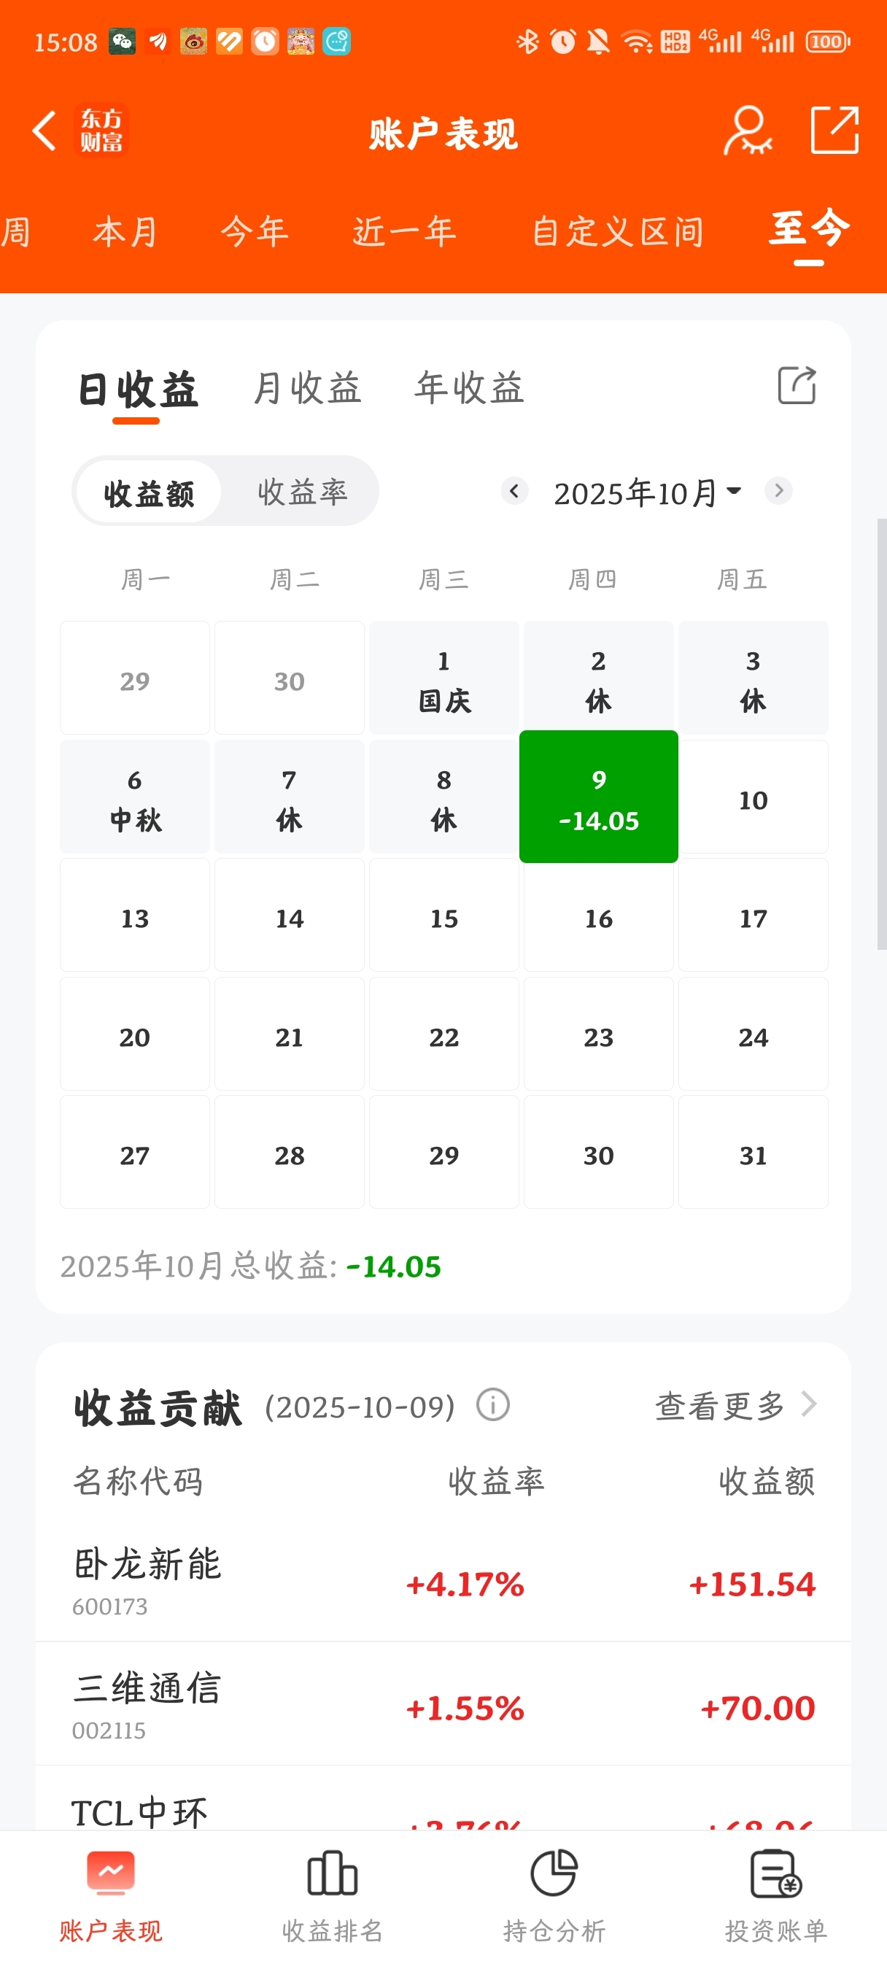
Task: Open the share icon in header
Action: pyautogui.click(x=834, y=131)
